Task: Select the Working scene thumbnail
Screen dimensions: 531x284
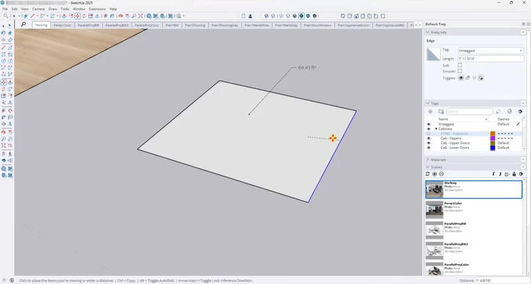Action: [435, 189]
